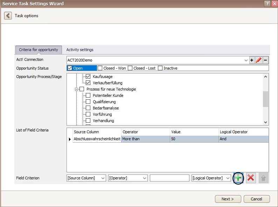Click the Operator column header

[146, 132]
